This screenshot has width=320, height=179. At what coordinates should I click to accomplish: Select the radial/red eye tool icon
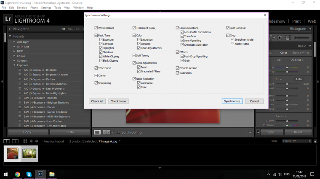(x=280, y=38)
